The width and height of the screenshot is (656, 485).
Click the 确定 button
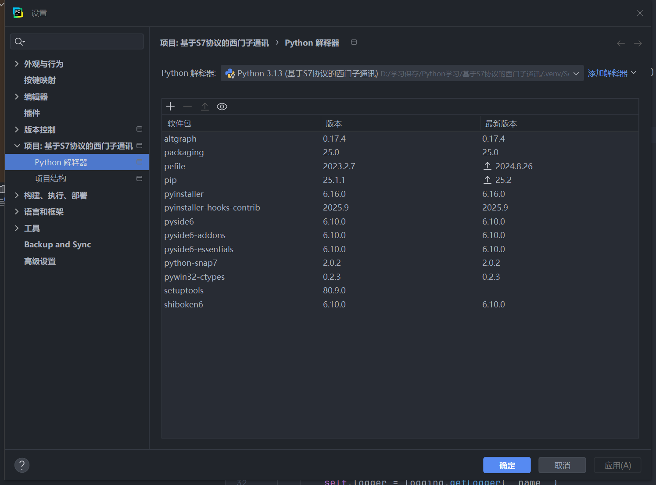pos(507,465)
